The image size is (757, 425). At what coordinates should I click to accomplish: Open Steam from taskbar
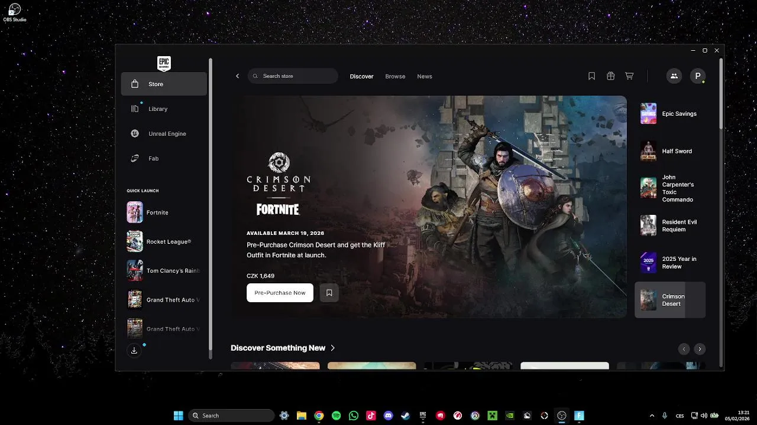(406, 416)
